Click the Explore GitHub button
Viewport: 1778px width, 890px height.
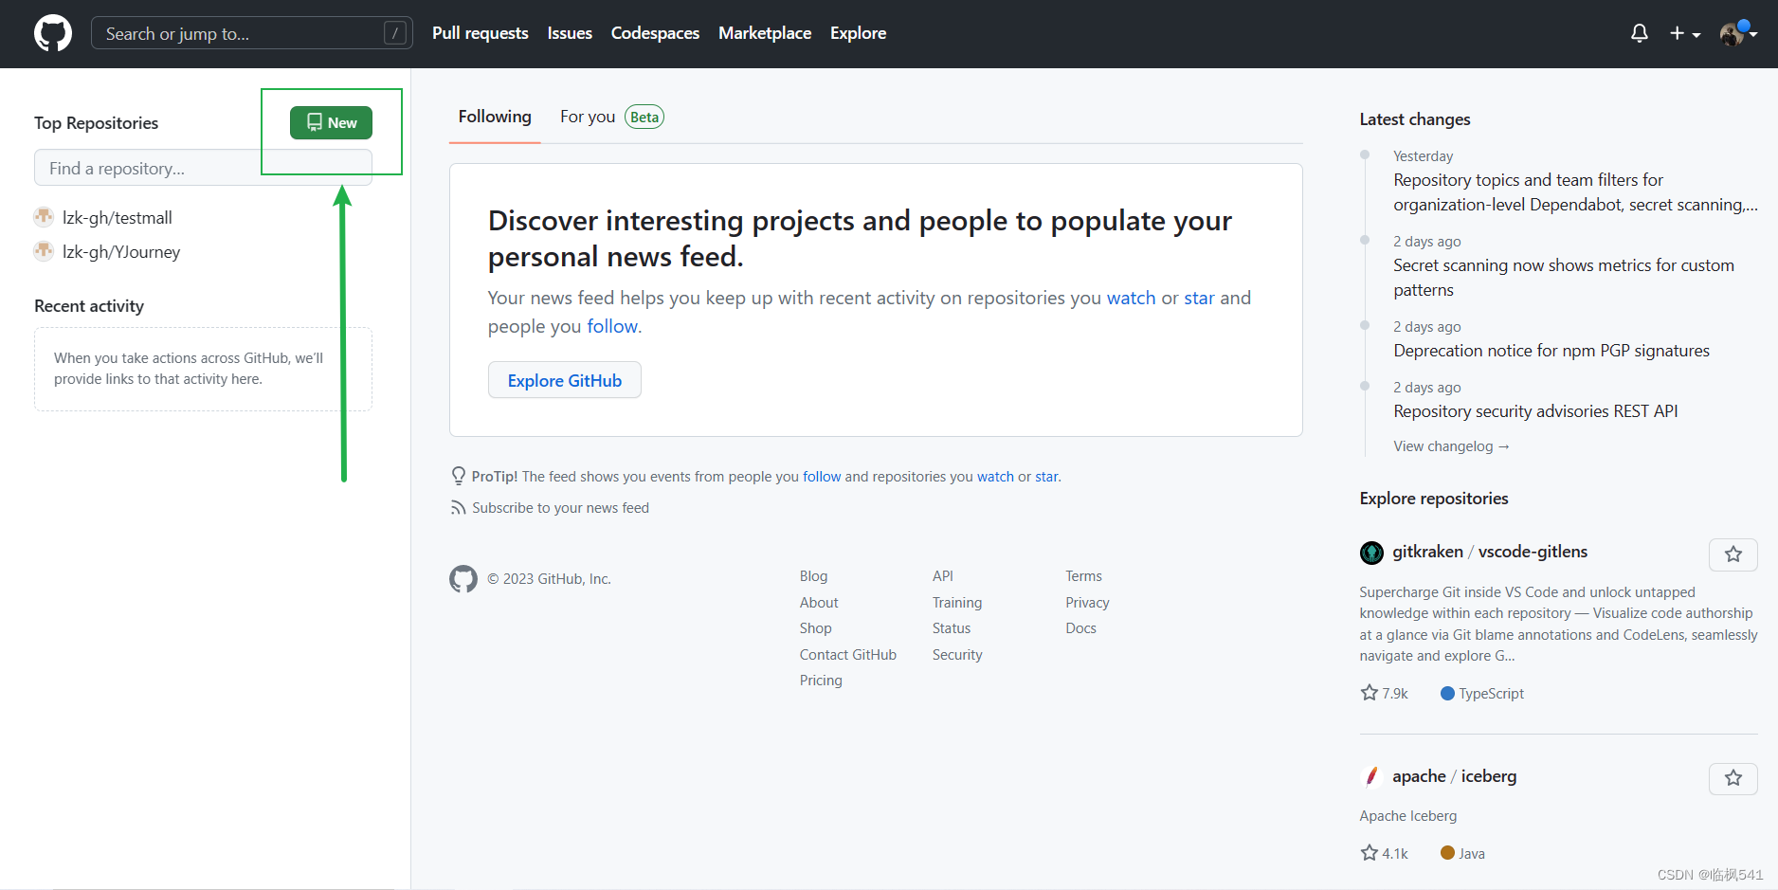565,380
